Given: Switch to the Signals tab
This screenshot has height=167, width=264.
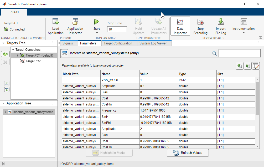Looking at the screenshot, I should tap(68, 43).
